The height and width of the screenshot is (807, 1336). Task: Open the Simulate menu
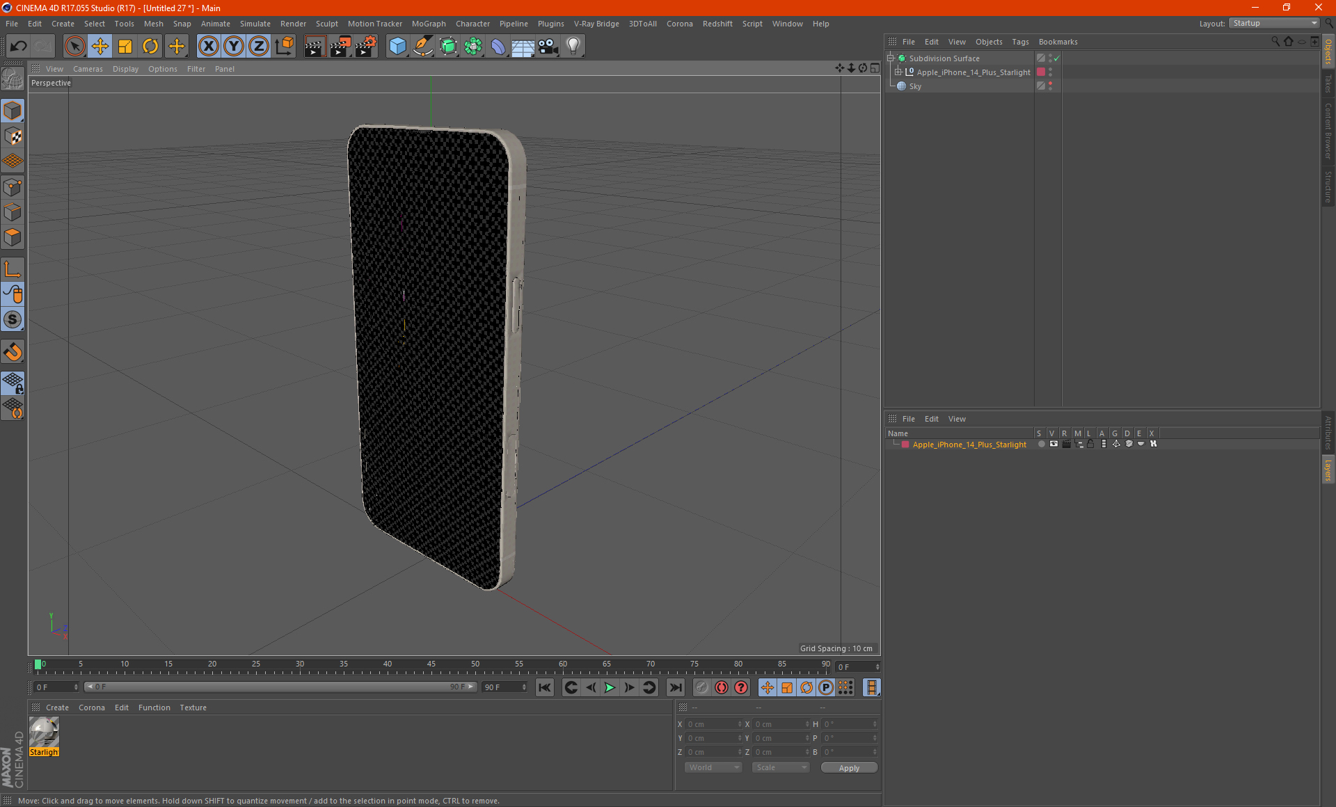[x=255, y=24]
